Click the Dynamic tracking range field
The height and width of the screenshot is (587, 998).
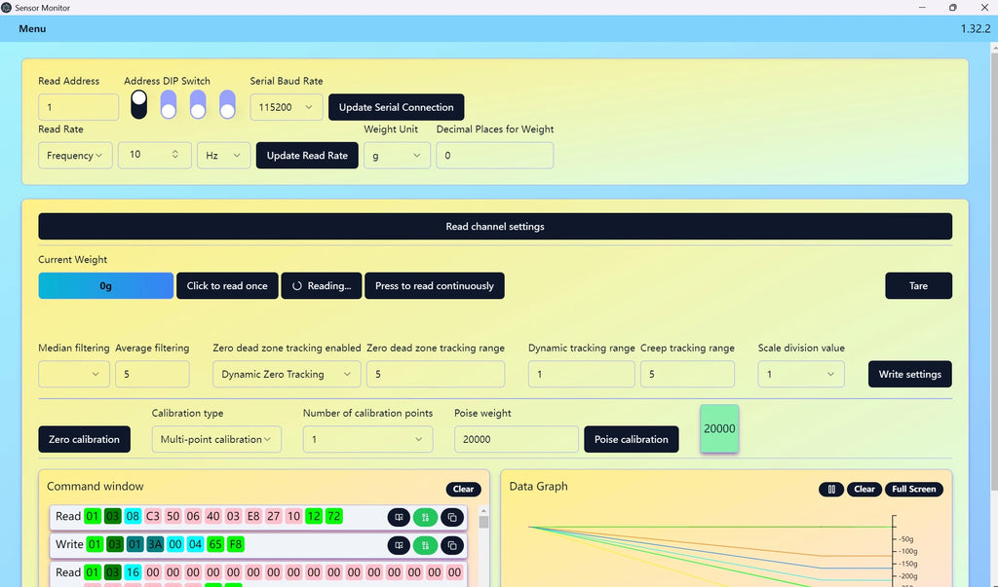[x=581, y=374]
